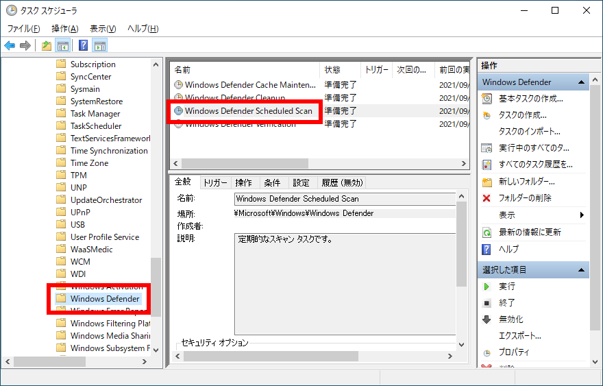This screenshot has width=603, height=386.
Task: Click the プロパティ clock icon
Action: [487, 353]
